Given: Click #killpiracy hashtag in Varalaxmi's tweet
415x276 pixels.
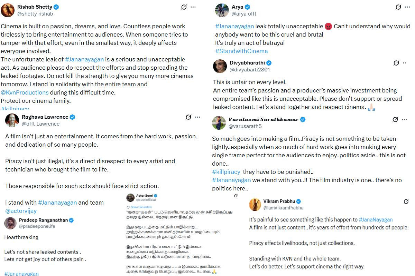Looking at the screenshot, I should (x=226, y=172).
